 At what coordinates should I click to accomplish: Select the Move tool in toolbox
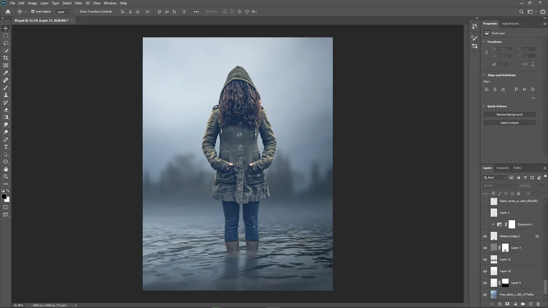click(x=6, y=28)
